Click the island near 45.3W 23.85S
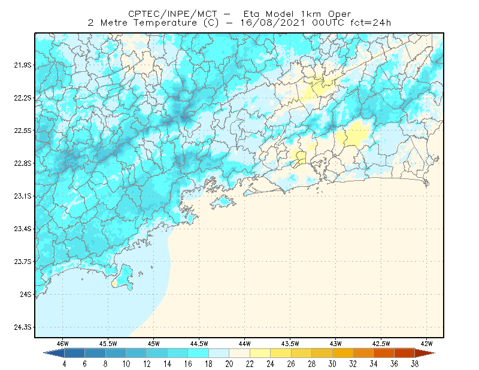479x370 pixels. tap(123, 277)
